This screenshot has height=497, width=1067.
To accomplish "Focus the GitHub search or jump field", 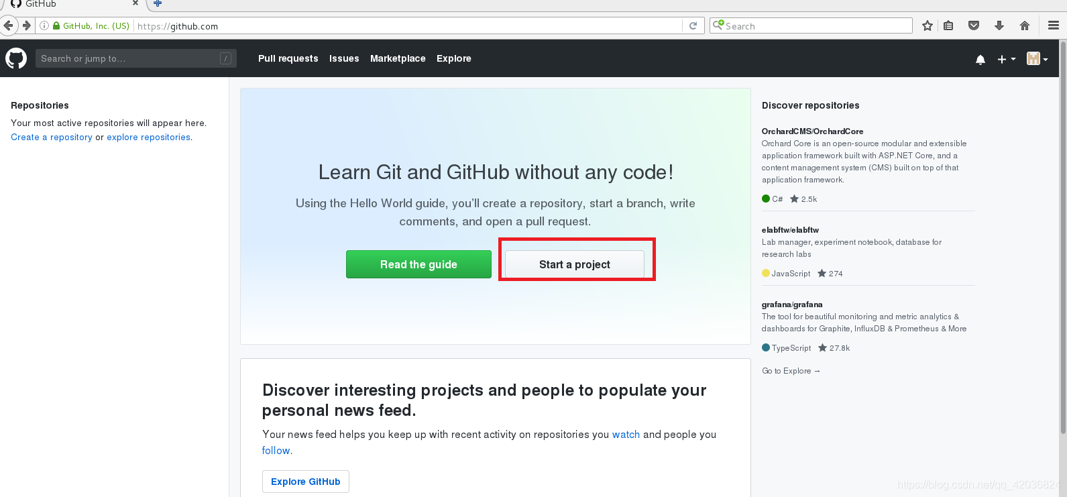I will 135,58.
